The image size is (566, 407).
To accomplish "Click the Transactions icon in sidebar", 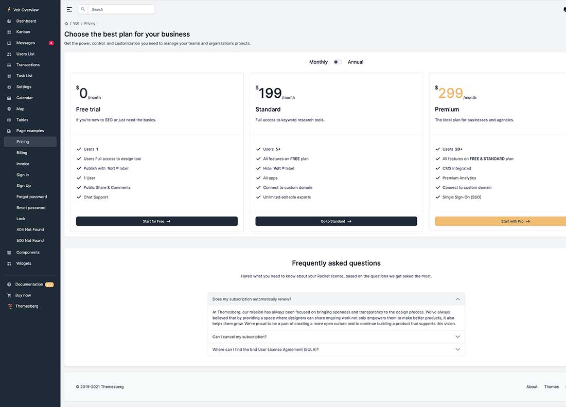I will tap(10, 64).
